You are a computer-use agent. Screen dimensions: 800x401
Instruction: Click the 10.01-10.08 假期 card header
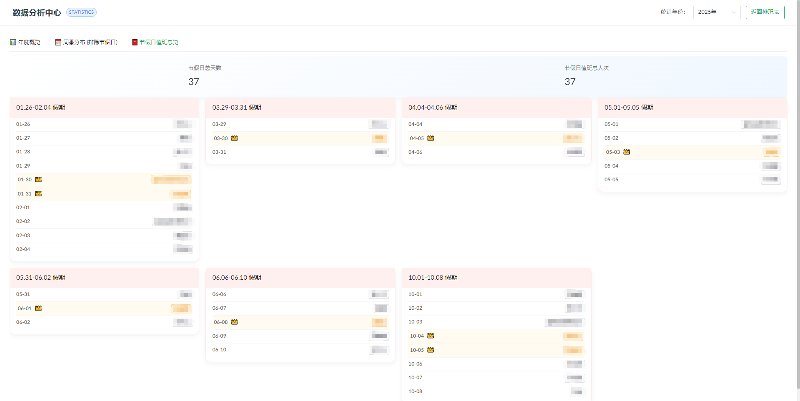[496, 278]
